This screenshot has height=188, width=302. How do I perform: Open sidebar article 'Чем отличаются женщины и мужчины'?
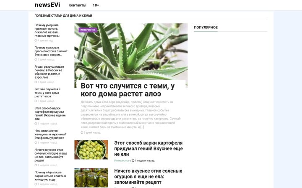50,134
